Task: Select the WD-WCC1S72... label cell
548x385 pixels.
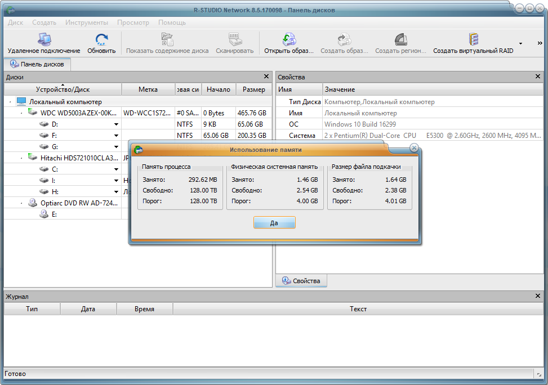Action: point(147,113)
